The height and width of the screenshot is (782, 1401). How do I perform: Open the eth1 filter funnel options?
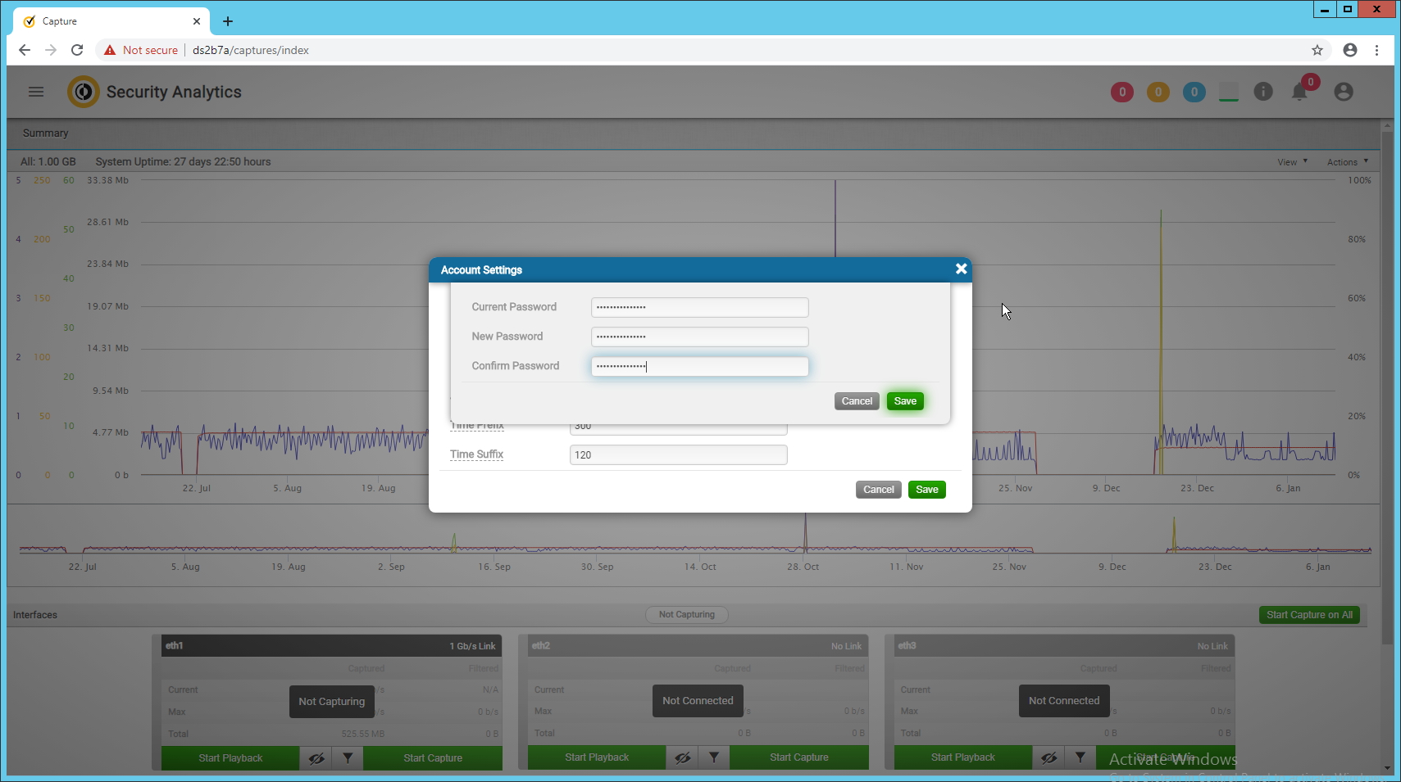348,758
